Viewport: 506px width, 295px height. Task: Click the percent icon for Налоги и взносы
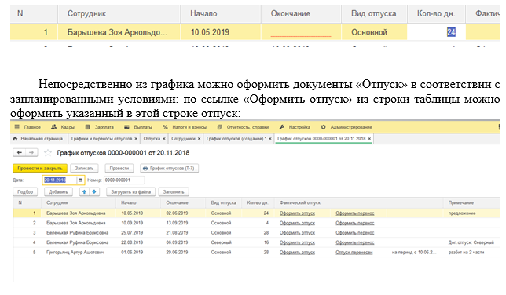click(x=165, y=127)
